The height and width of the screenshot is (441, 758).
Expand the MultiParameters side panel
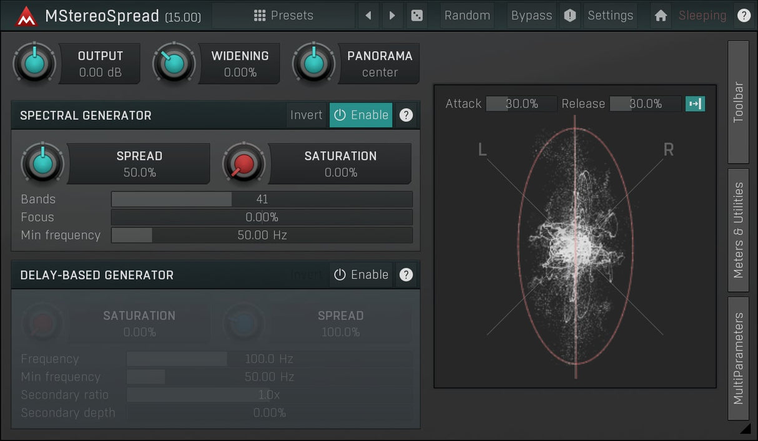click(738, 358)
